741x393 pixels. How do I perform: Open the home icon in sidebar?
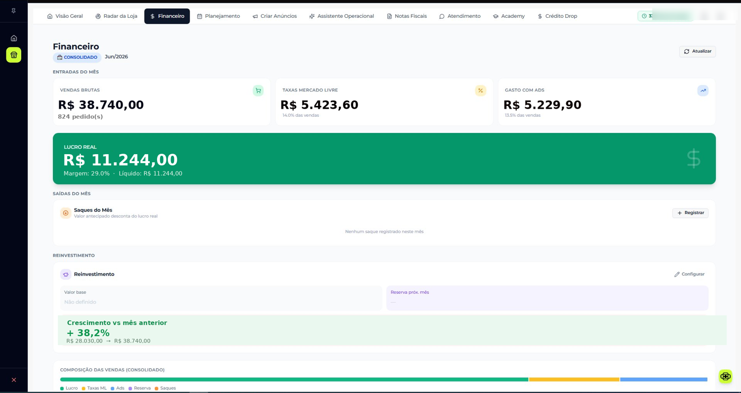coord(14,38)
